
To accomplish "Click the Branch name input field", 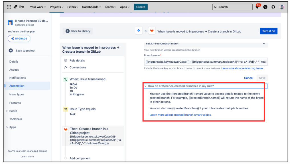I will [206, 62].
